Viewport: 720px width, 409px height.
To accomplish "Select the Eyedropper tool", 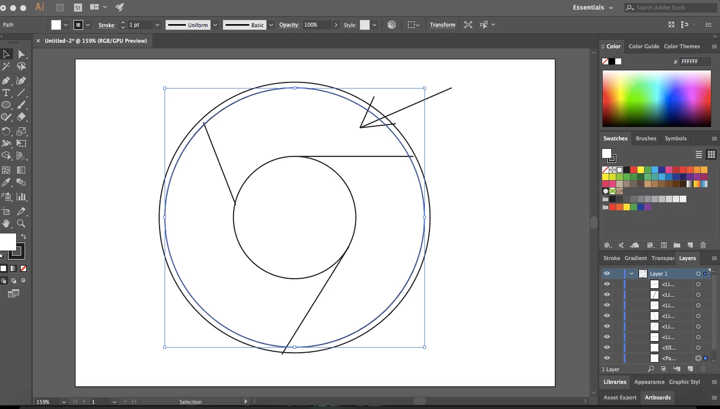I will [6, 183].
